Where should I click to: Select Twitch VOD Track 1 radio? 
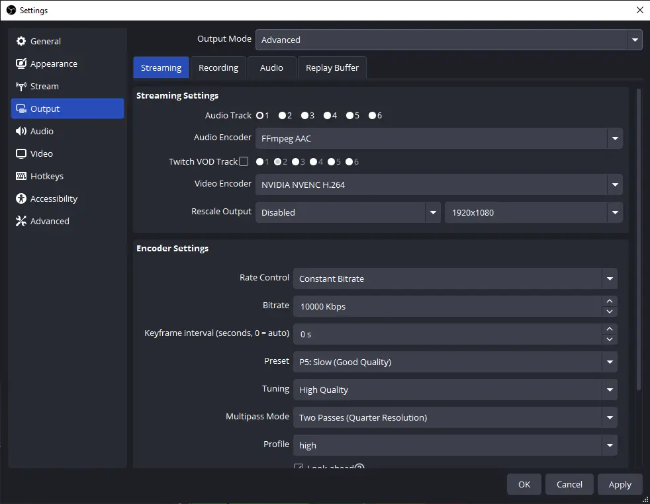point(259,161)
